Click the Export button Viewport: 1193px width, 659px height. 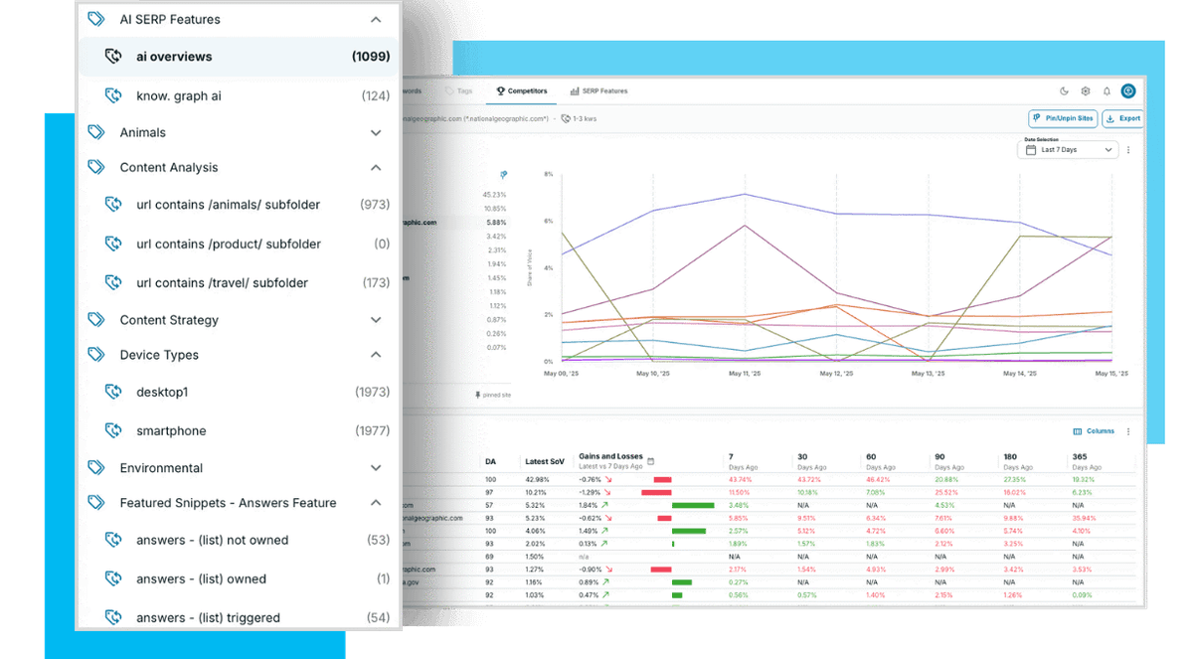[x=1123, y=118]
